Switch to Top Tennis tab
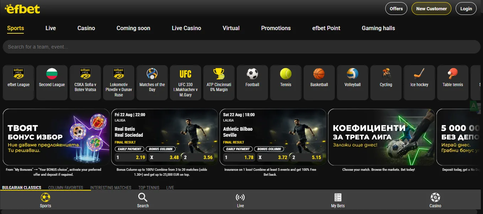483x214 pixels. pyautogui.click(x=149, y=187)
